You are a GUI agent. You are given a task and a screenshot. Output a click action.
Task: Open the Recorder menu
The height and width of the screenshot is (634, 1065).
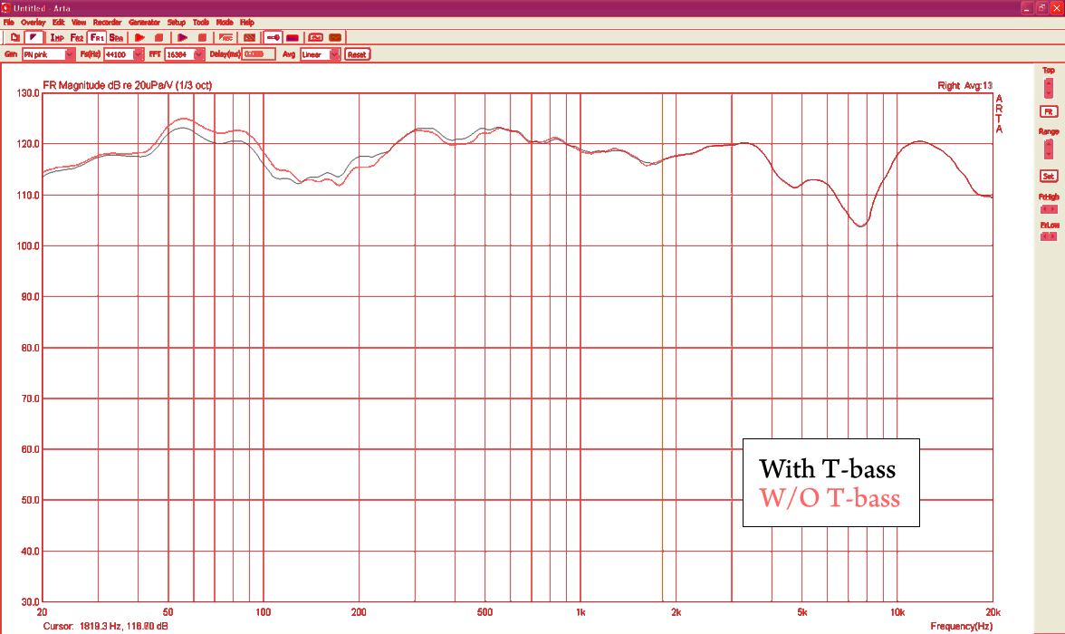click(107, 23)
